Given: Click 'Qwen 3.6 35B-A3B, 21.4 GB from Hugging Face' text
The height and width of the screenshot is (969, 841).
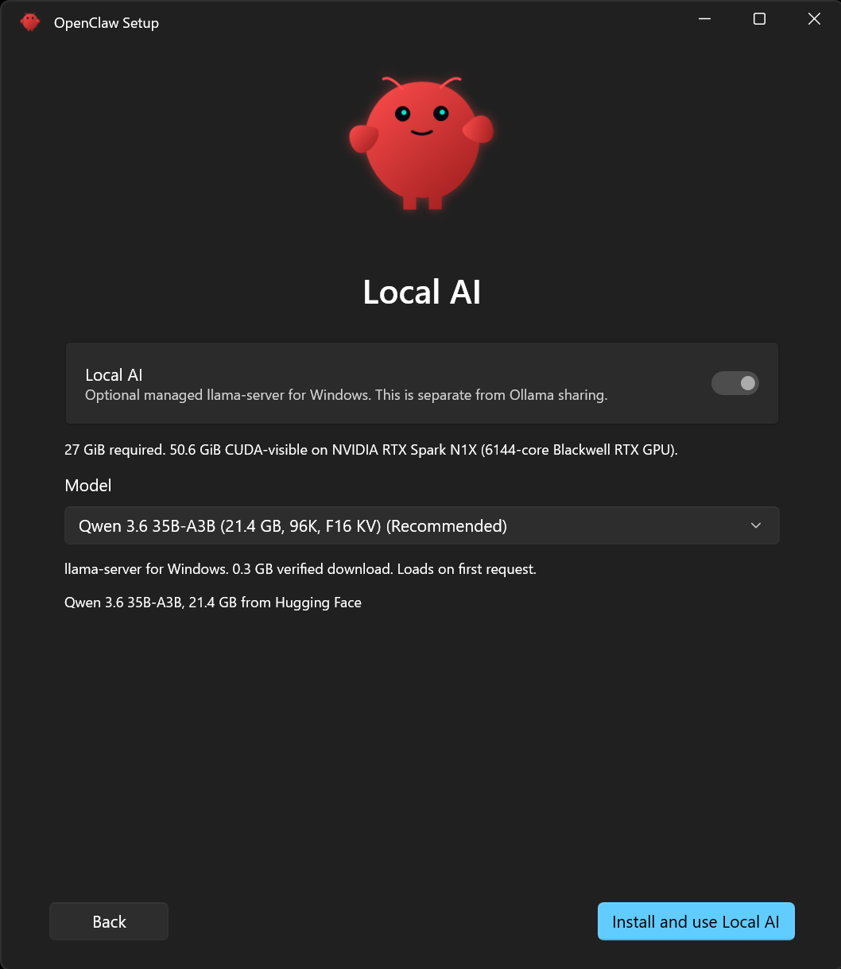Looking at the screenshot, I should [x=213, y=603].
